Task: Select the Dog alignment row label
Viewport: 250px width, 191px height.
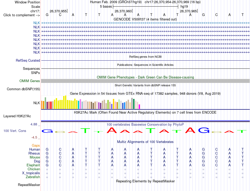Action: click(x=37, y=161)
